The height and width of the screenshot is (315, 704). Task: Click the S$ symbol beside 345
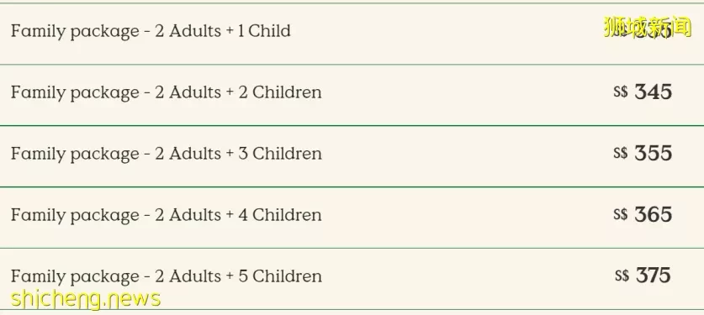pos(621,92)
